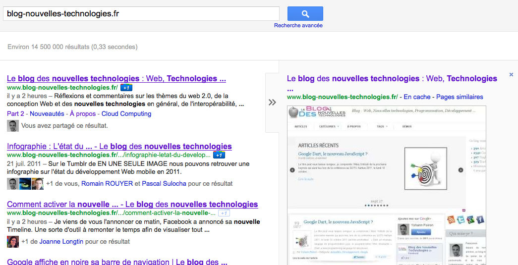This screenshot has width=518, height=265.
Task: Click the profile avatar beside 'Vous avez partagé'
Action: 13,126
